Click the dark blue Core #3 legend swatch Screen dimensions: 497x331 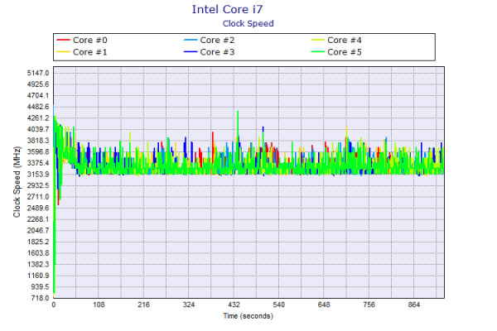click(191, 52)
